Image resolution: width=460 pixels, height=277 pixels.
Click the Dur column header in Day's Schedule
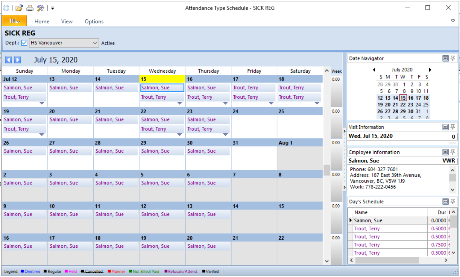pos(438,212)
